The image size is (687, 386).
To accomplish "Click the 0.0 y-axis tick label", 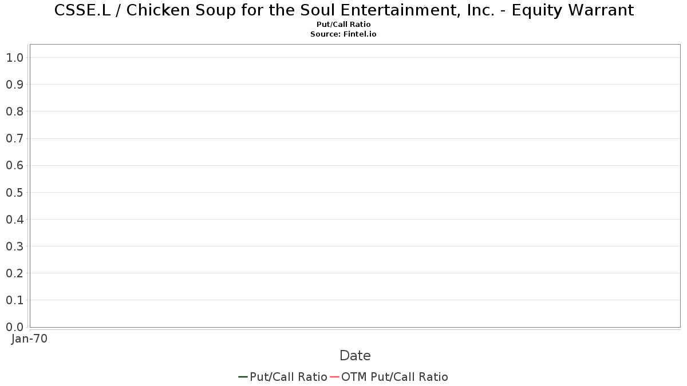I will pyautogui.click(x=14, y=327).
